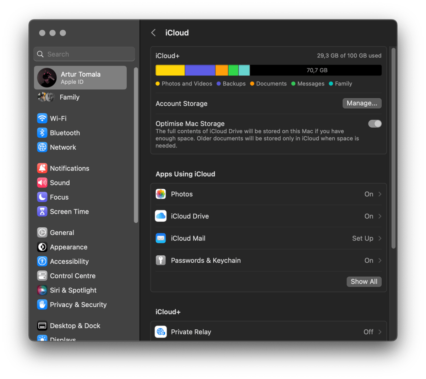Toggle Optimise Mac Storage switch
Image resolution: width=426 pixels, height=379 pixels.
tap(375, 124)
